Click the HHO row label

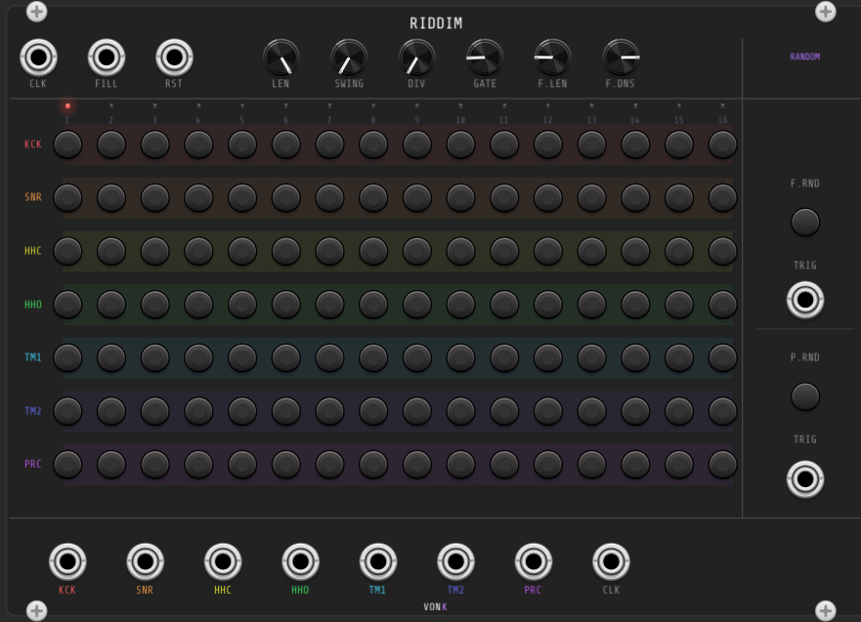coord(33,305)
